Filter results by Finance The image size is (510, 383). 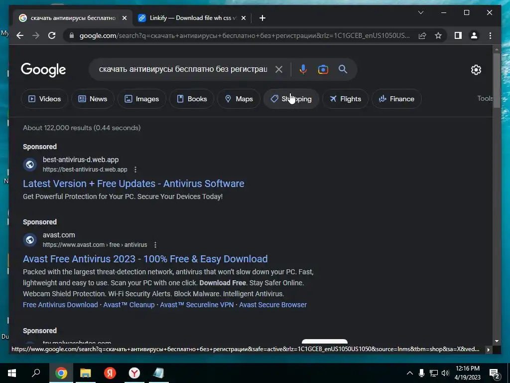(x=396, y=99)
